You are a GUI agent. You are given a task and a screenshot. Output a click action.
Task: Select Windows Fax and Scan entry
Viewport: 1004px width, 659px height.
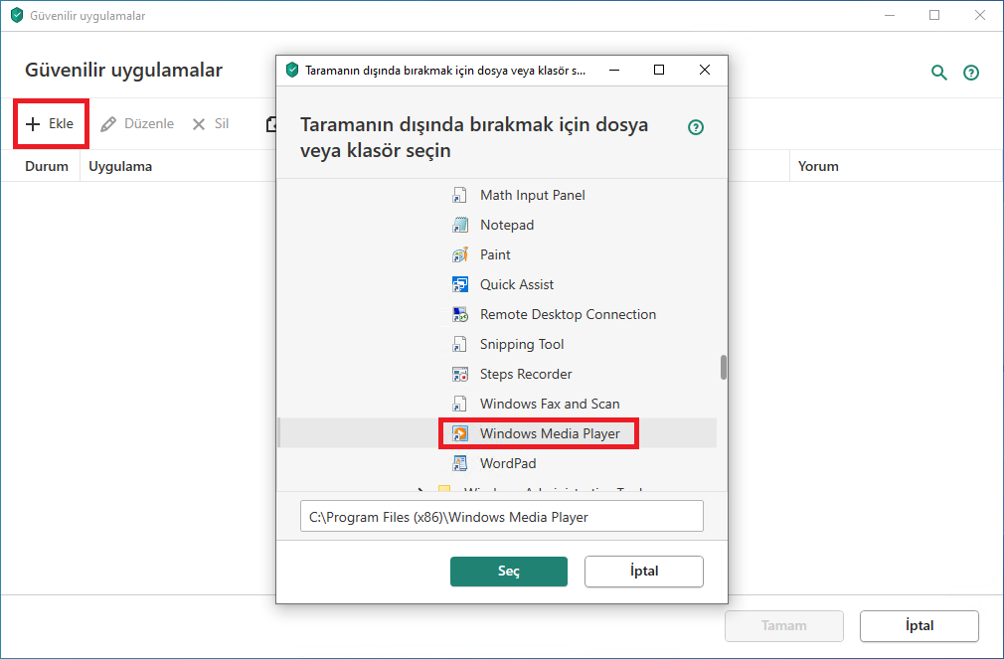pos(550,404)
